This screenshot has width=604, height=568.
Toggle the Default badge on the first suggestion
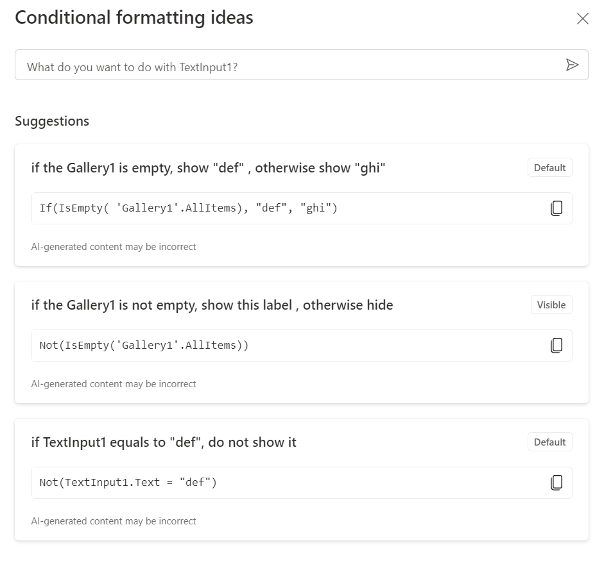(x=549, y=167)
